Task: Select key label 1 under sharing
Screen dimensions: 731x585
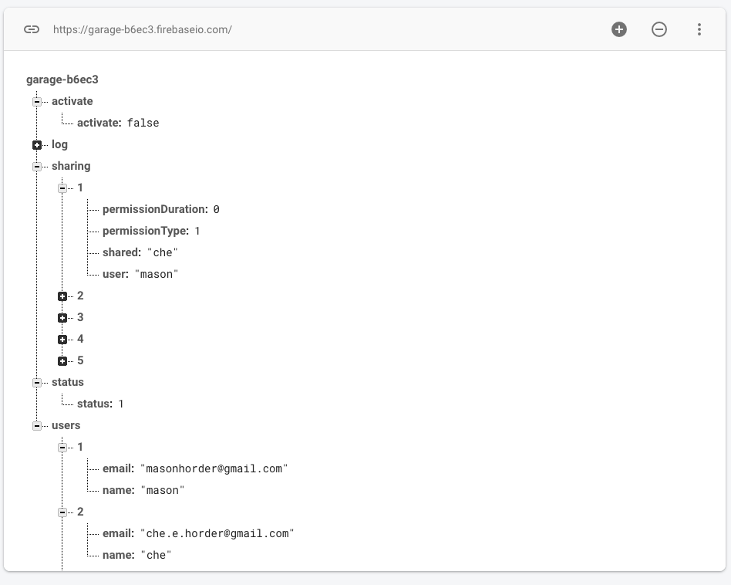Action: tap(80, 188)
